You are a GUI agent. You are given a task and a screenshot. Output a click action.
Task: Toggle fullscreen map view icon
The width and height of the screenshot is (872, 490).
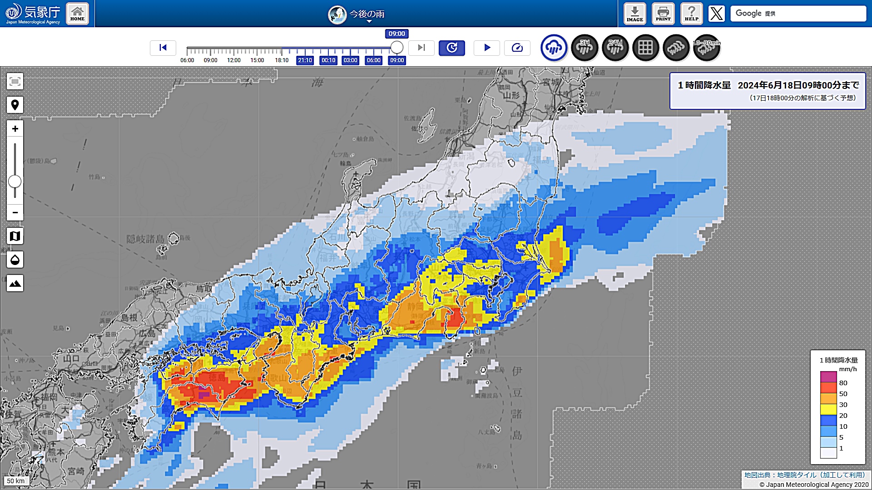tap(15, 81)
